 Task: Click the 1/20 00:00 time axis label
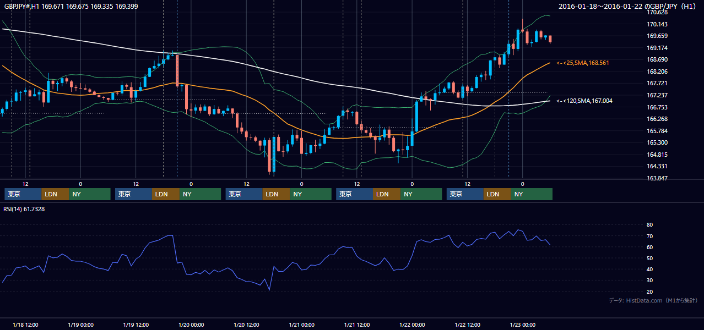click(191, 324)
